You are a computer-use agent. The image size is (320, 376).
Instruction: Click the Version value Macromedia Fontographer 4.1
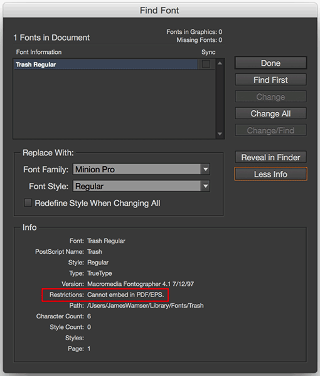(x=141, y=284)
